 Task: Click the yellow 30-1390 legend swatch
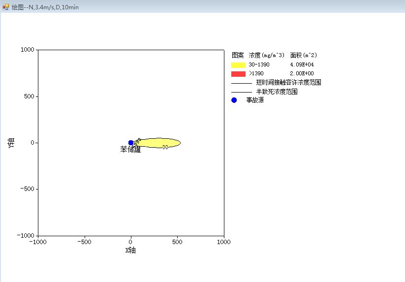pyautogui.click(x=238, y=65)
